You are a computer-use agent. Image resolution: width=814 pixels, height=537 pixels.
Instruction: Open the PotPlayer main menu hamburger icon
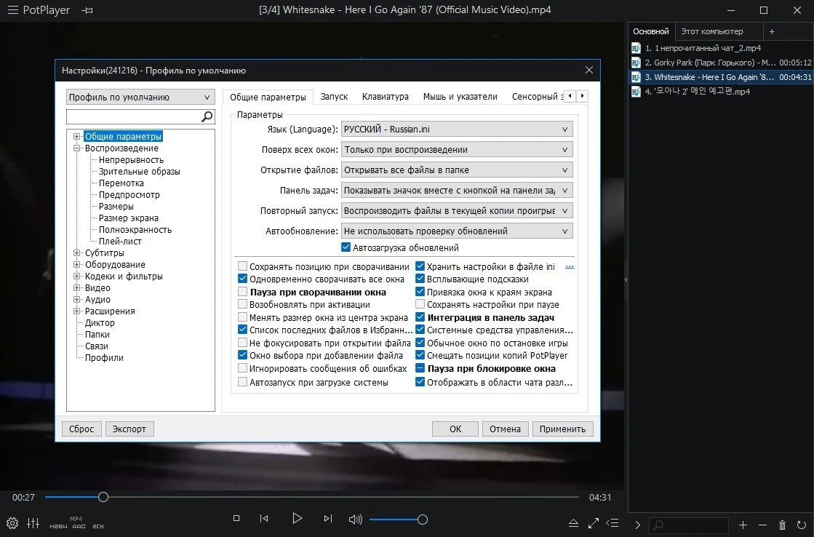tap(13, 10)
